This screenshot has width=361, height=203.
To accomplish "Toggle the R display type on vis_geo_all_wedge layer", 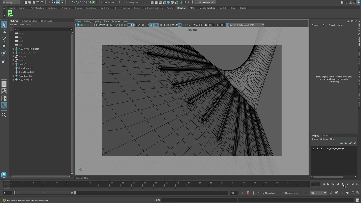I will (321, 148).
